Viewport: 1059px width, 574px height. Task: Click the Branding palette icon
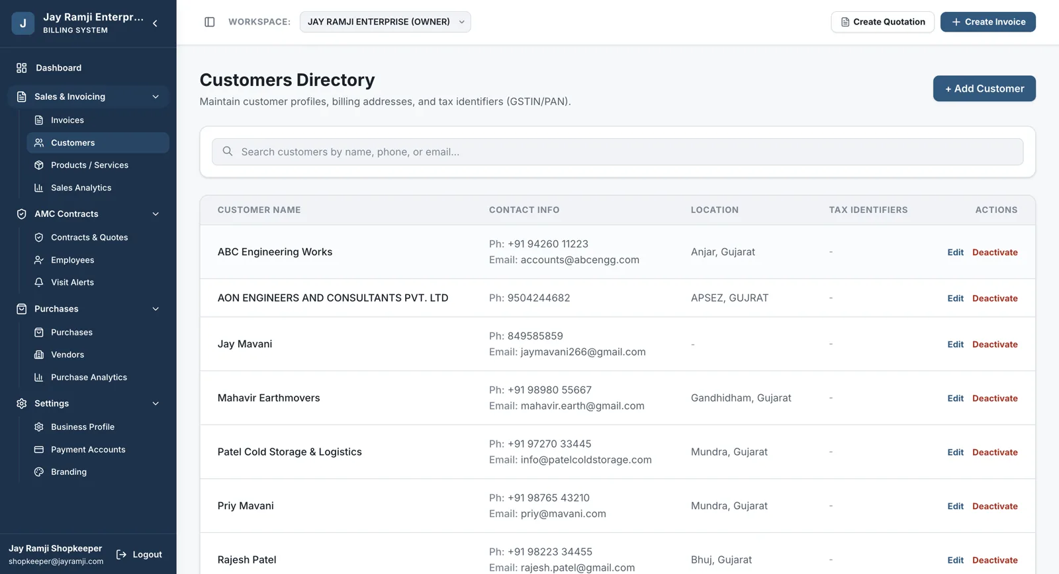(x=39, y=472)
